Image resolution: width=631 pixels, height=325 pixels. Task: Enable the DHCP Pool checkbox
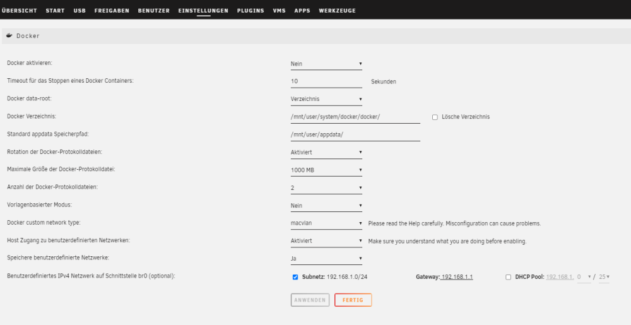pyautogui.click(x=508, y=277)
